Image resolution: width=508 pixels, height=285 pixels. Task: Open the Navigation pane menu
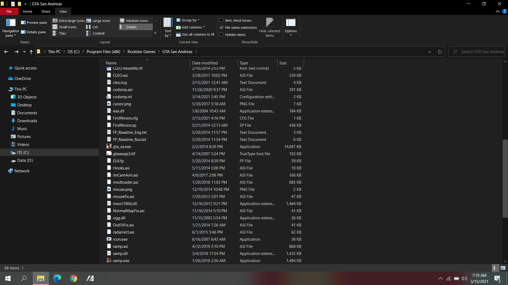(x=10, y=28)
